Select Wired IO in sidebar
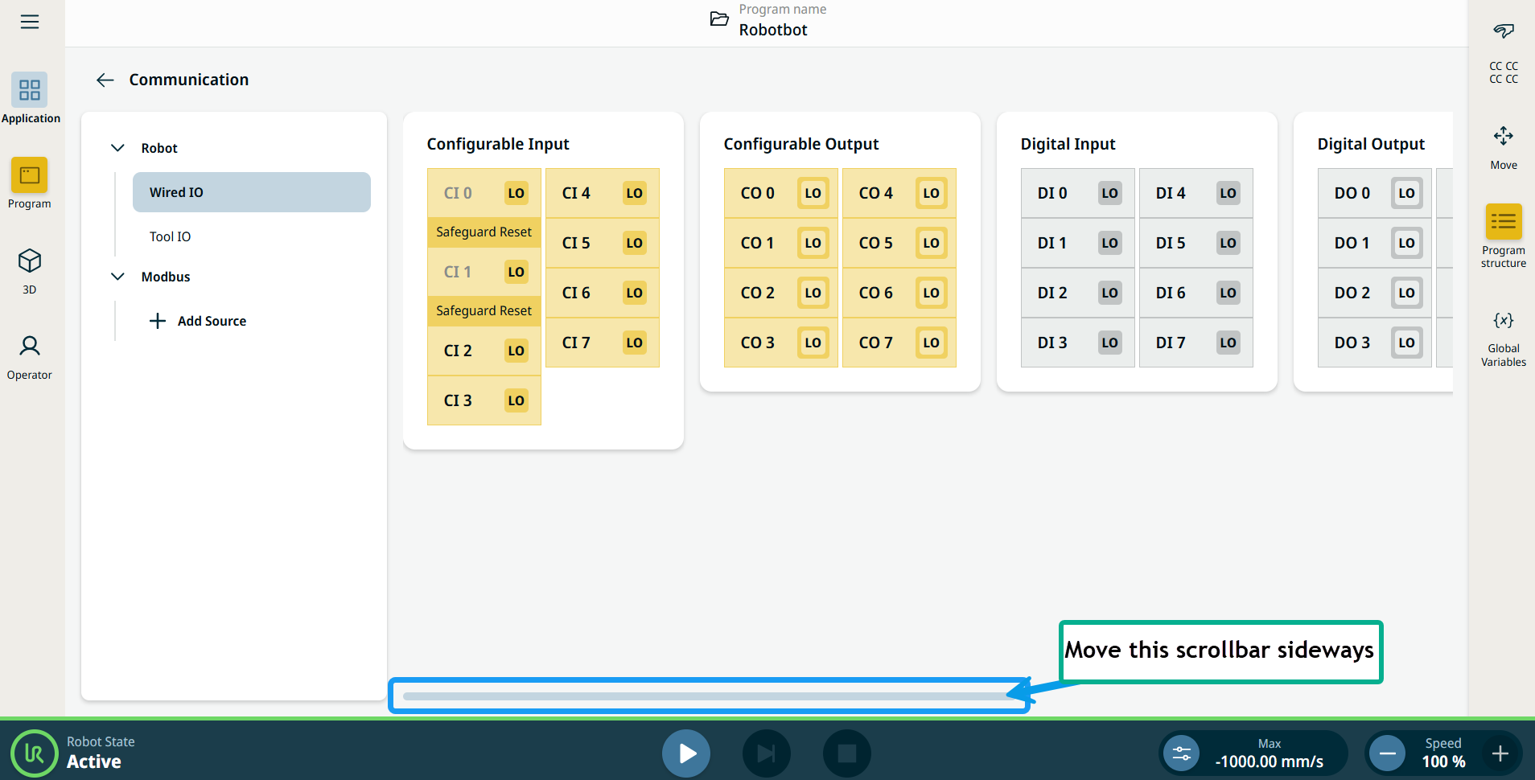 [x=251, y=192]
